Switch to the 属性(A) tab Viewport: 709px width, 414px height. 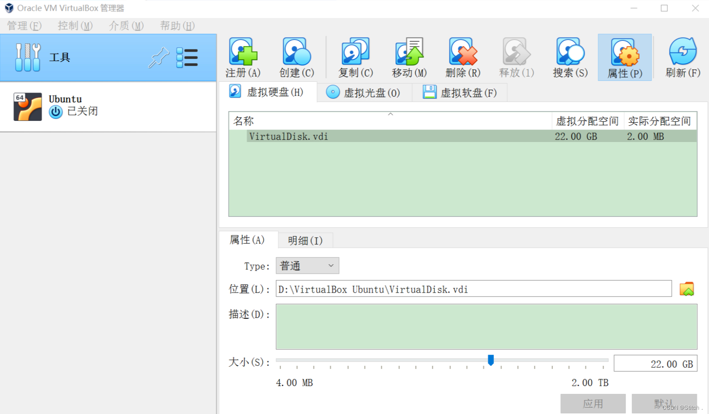point(248,240)
